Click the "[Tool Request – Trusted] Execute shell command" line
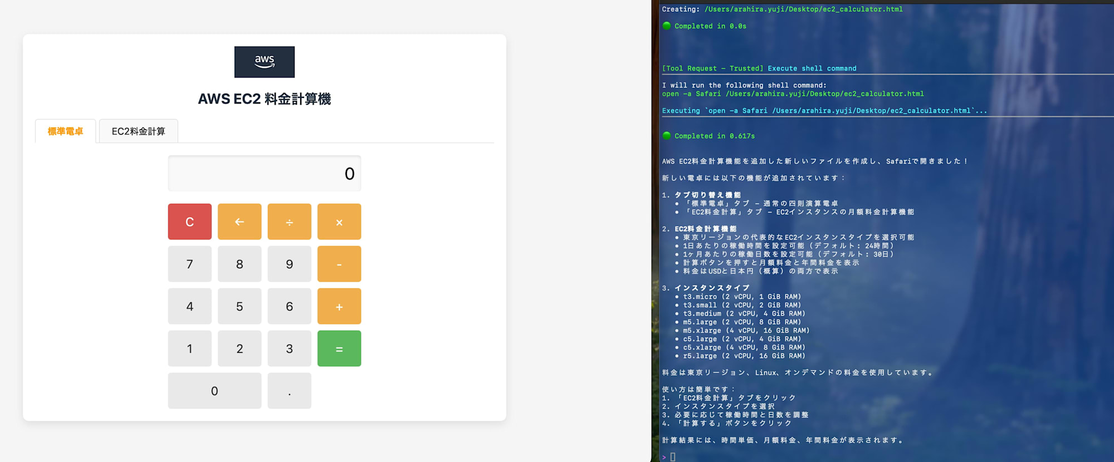Image resolution: width=1114 pixels, height=462 pixels. [759, 68]
